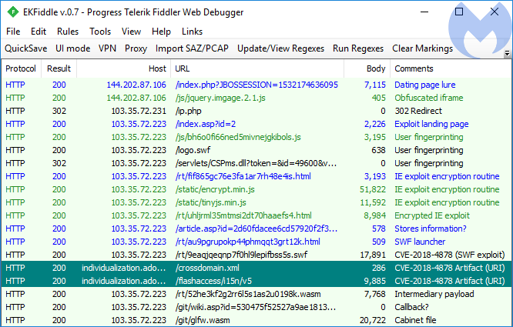
Task: Click the Exploit landing page comment
Action: click(431, 124)
